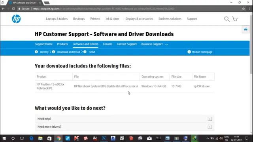Click the Cortana circle icon
Image resolution: width=253 pixels, height=142 pixels.
[13, 138]
